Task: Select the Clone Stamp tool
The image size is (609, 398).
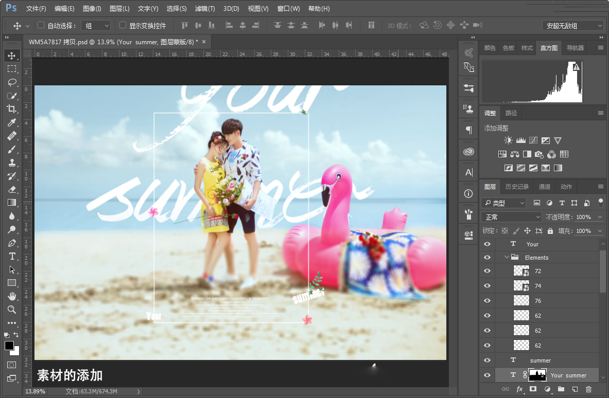Action: pos(12,163)
